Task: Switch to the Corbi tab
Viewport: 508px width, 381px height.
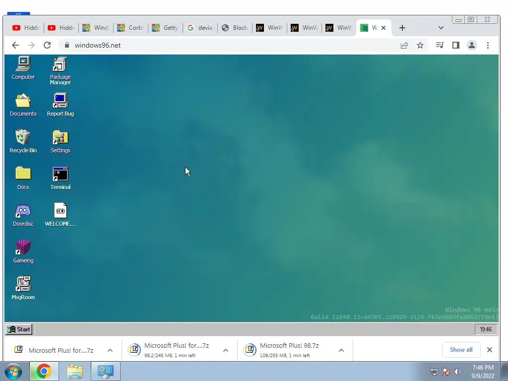Action: click(x=130, y=28)
